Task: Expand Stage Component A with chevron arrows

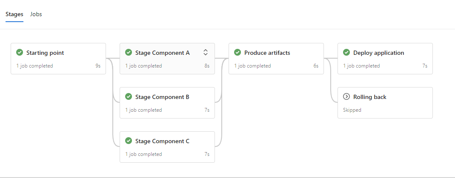Action: 206,53
